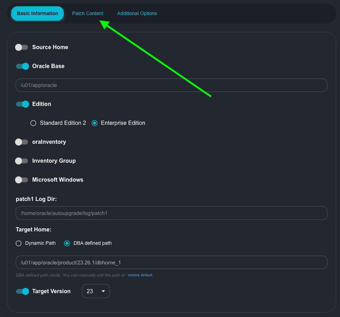
Task: Select the Basic Information tab
Action: pyautogui.click(x=37, y=14)
